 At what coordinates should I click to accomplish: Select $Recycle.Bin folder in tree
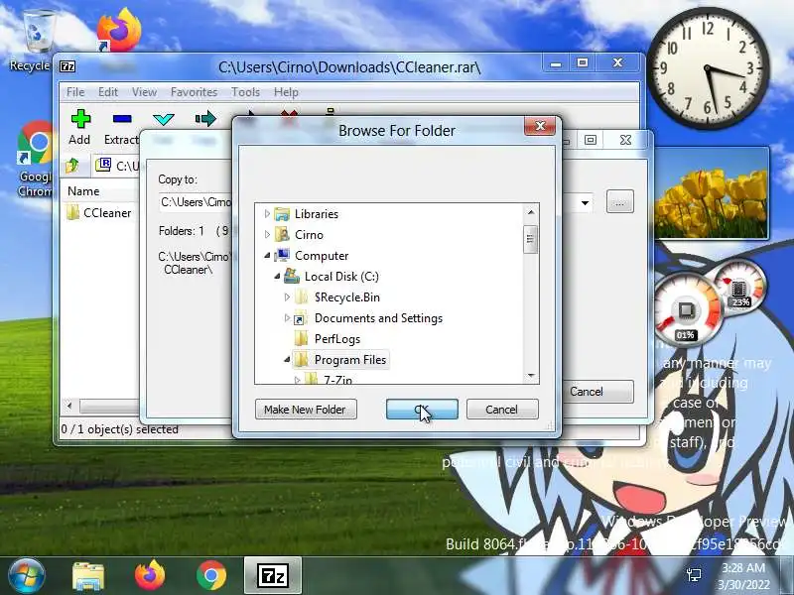(x=346, y=297)
